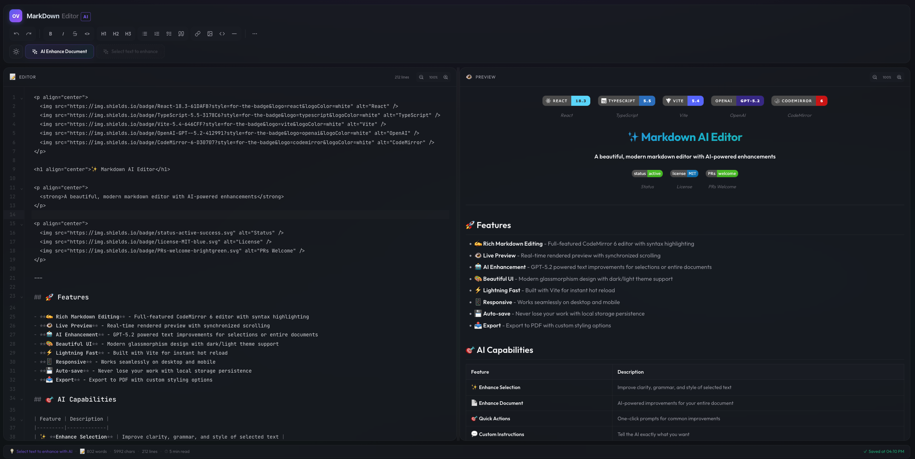Toggle the task list checkbox icon
The width and height of the screenshot is (915, 459).
[169, 34]
